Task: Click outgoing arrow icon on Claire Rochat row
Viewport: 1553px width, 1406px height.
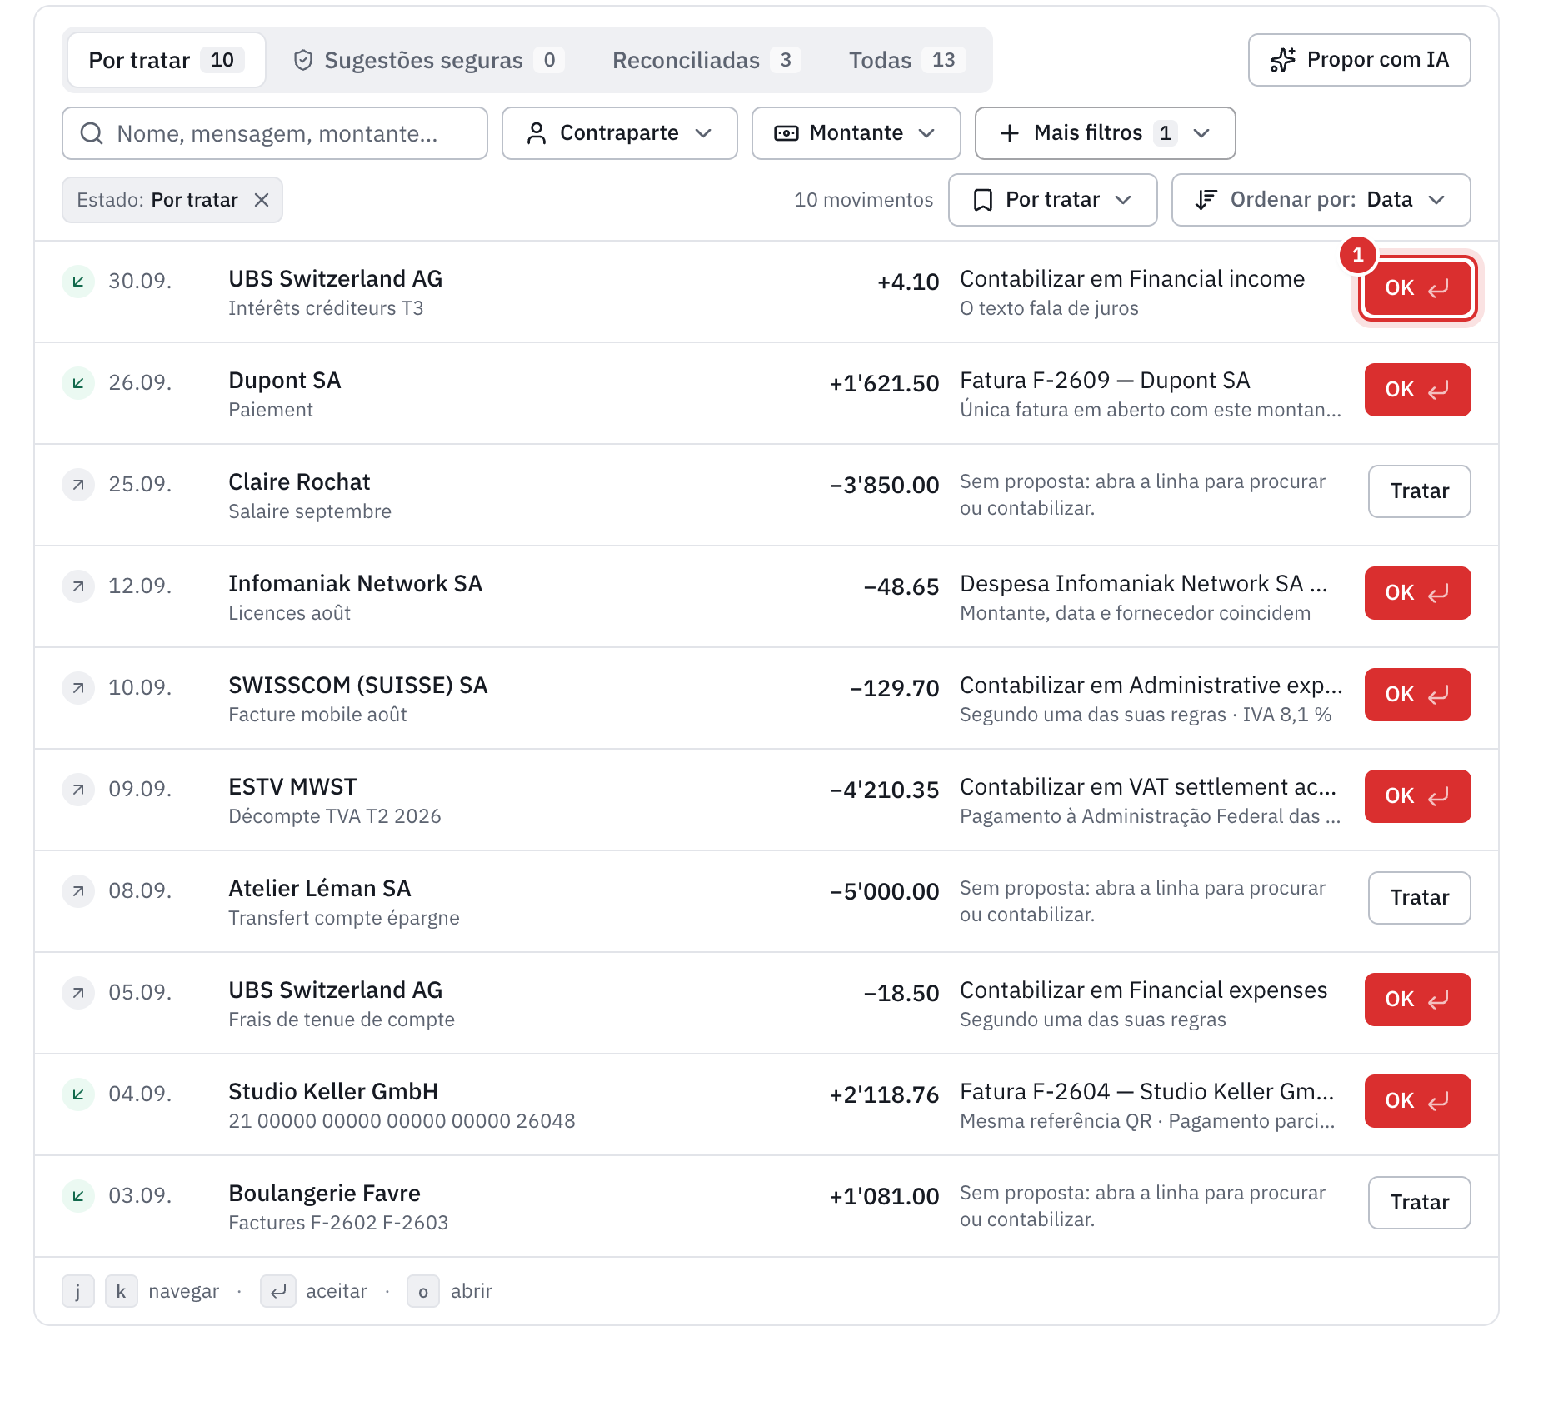Action: (78, 485)
